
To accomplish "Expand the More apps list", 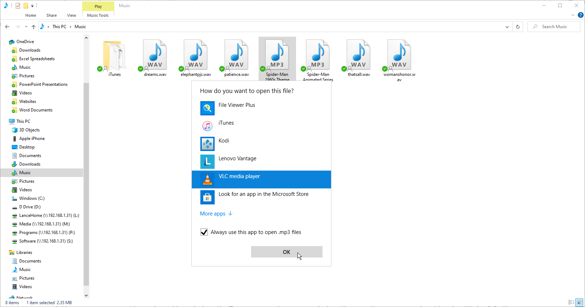I will point(216,214).
